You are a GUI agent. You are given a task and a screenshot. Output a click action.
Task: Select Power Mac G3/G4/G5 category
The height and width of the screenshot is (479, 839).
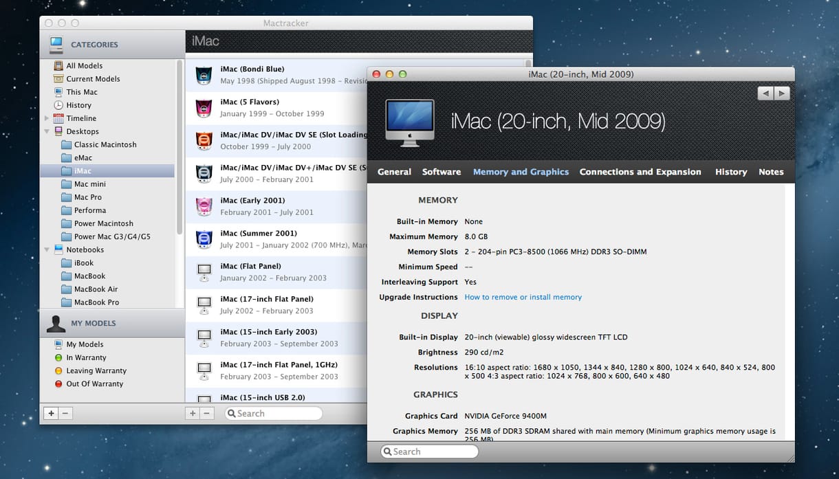pos(107,237)
